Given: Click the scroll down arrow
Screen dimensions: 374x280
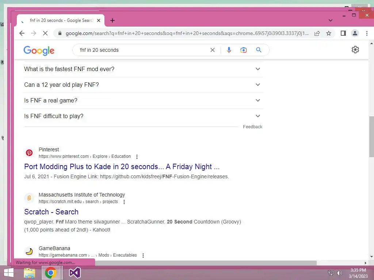Looking at the screenshot, I should [x=371, y=257].
